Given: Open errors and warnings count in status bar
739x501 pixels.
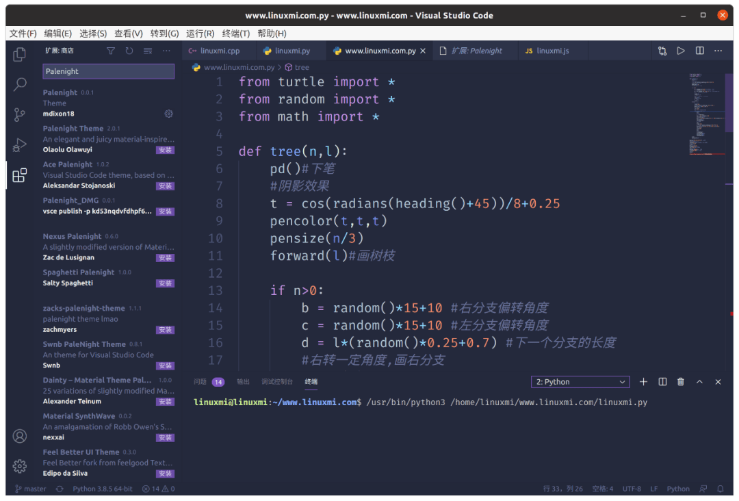Looking at the screenshot, I should (x=158, y=489).
